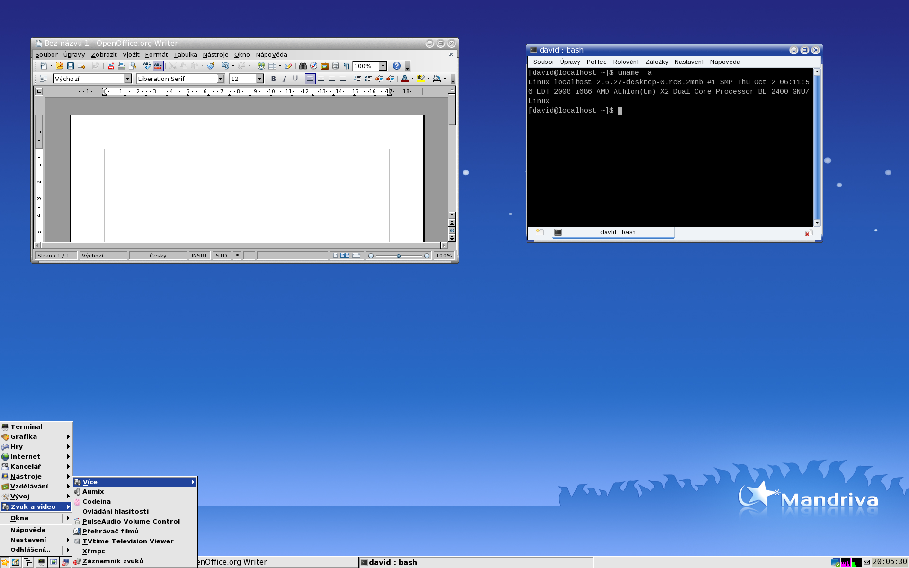Toggle Underline formatting

pos(295,79)
